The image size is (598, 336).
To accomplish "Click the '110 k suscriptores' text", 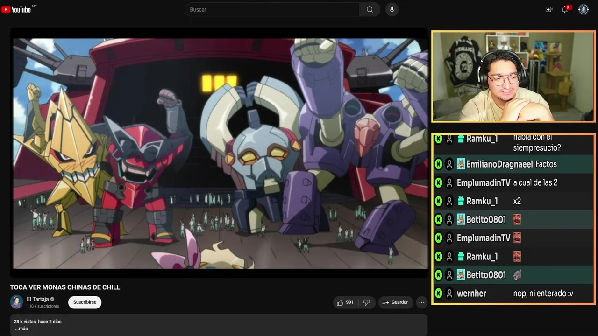I will (x=43, y=306).
